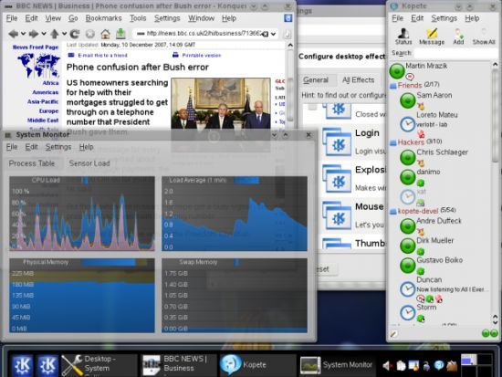This screenshot has width=502, height=377.
Task: Select contact Chris Schlaeger
Action: [442, 152]
